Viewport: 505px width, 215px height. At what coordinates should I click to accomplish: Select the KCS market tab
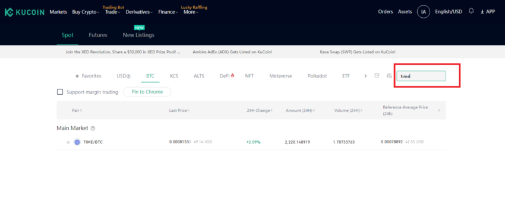(x=174, y=76)
